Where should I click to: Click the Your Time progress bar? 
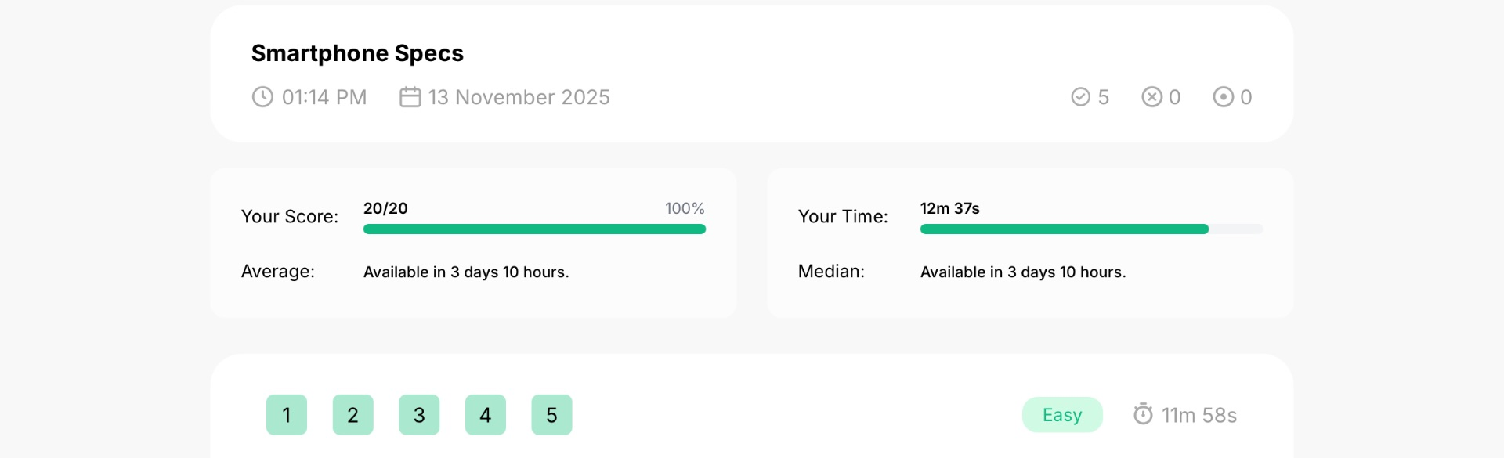[1091, 229]
